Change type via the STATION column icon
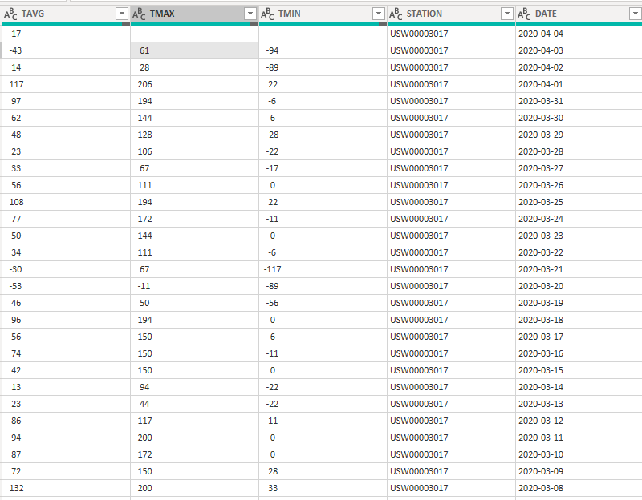Image resolution: width=642 pixels, height=500 pixels. (x=396, y=14)
